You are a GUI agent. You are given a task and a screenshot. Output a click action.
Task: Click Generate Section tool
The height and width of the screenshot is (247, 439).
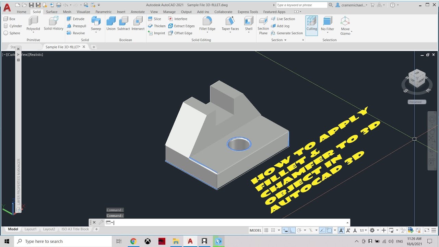click(x=287, y=33)
